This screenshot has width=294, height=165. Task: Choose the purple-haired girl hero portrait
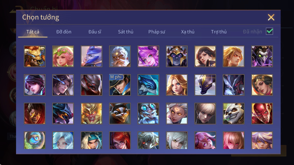(148, 56)
